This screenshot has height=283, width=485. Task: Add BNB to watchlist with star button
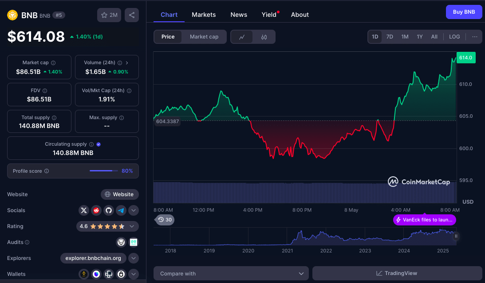click(x=109, y=15)
